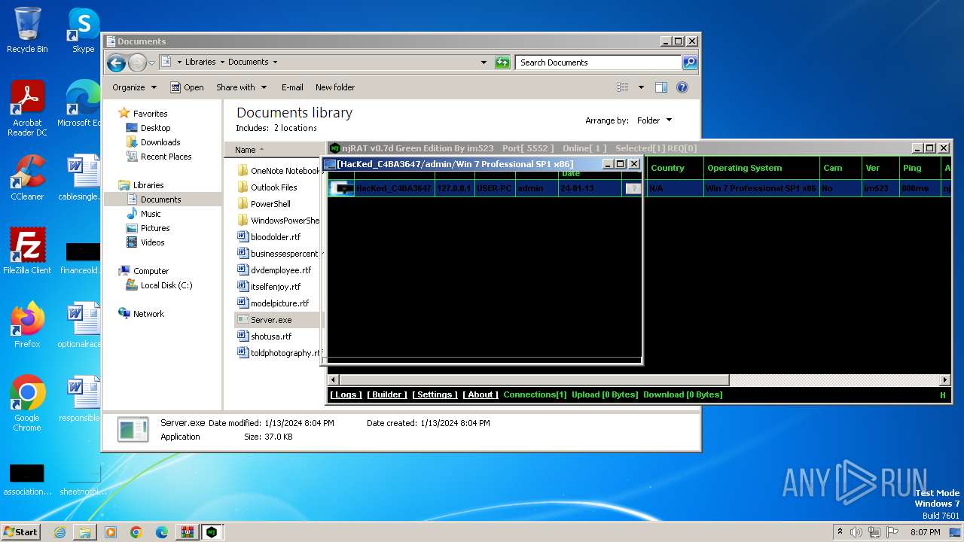The image size is (964, 542).
Task: Show the preview pane in Explorer
Action: pos(660,87)
